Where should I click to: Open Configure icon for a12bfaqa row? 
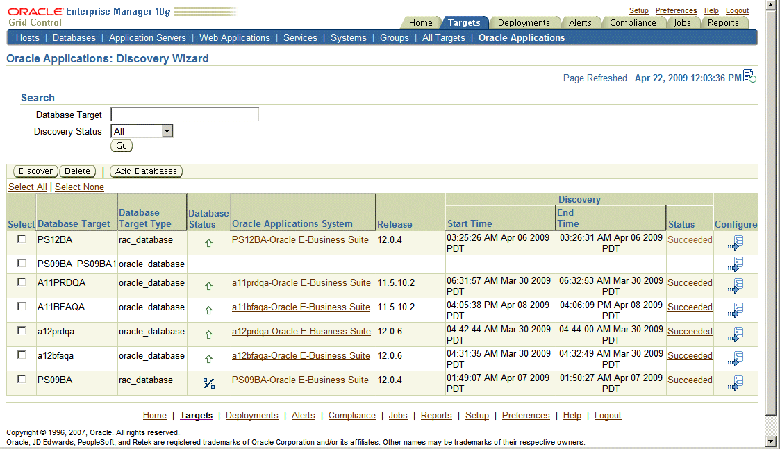pyautogui.click(x=736, y=359)
